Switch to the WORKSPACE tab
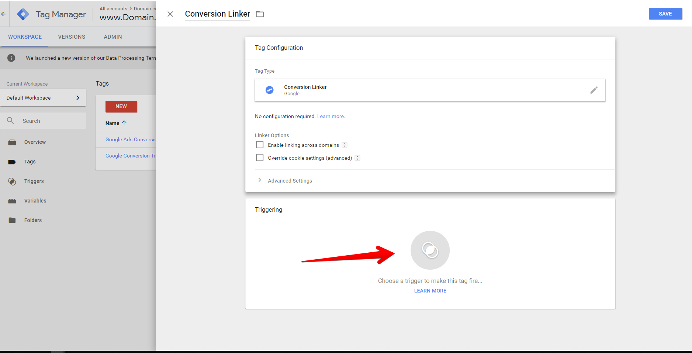Screen dimensions: 692x353 [x=25, y=37]
